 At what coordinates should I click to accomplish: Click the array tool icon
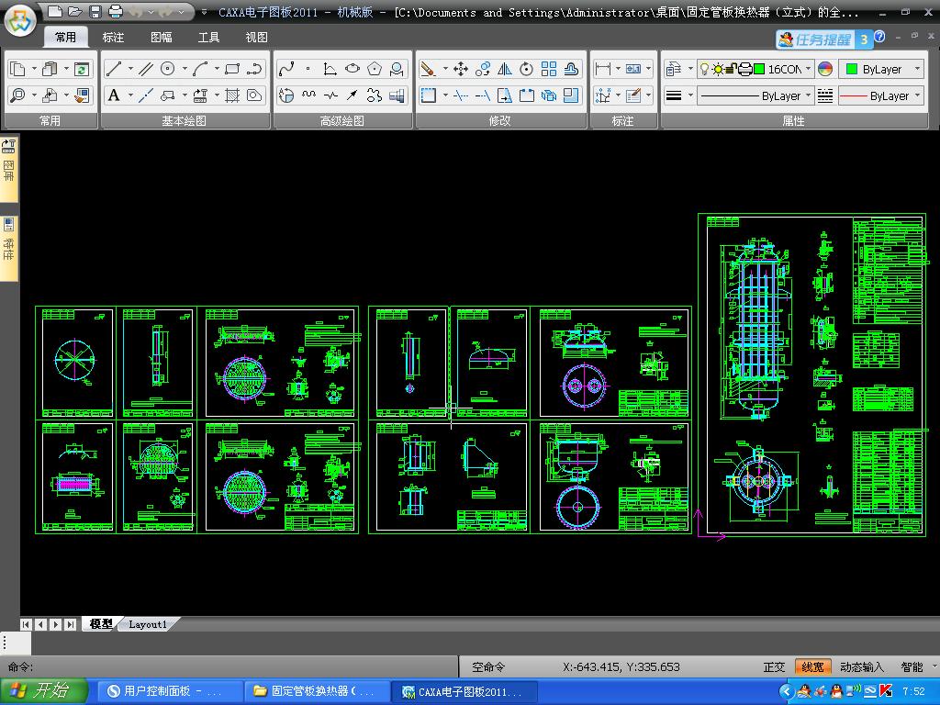[549, 69]
